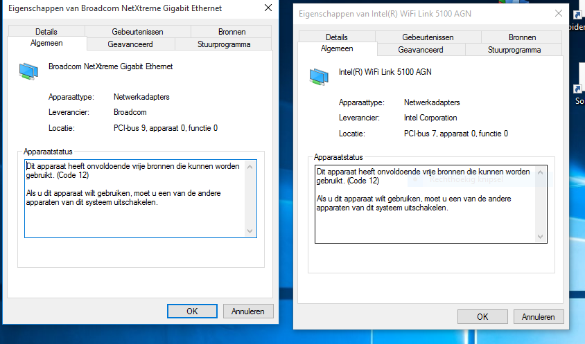Click scroll-down arrow in Intel Apparaatstatus box
The width and height of the screenshot is (585, 344).
coord(540,237)
